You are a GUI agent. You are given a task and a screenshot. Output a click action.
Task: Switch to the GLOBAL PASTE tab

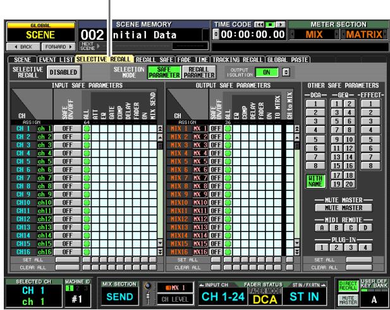[x=288, y=59]
